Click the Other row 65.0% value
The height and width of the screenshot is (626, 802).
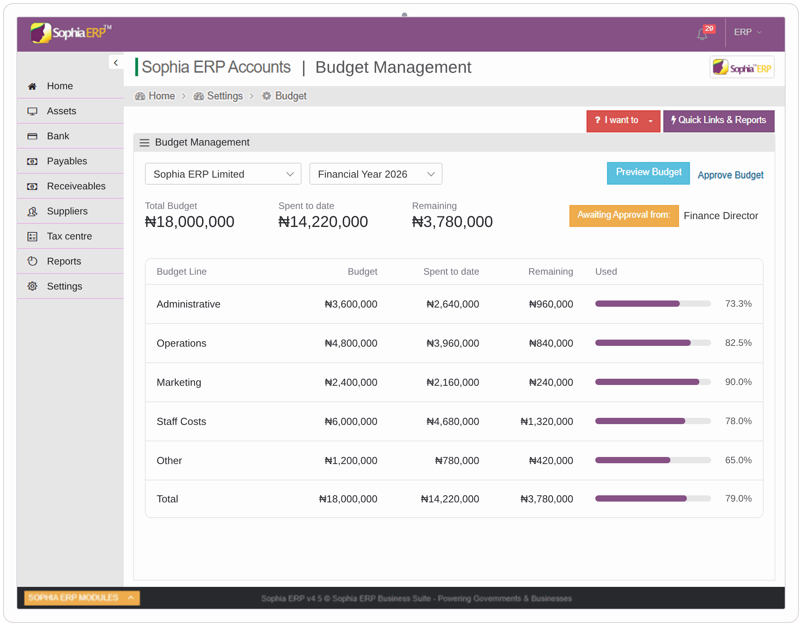click(738, 460)
